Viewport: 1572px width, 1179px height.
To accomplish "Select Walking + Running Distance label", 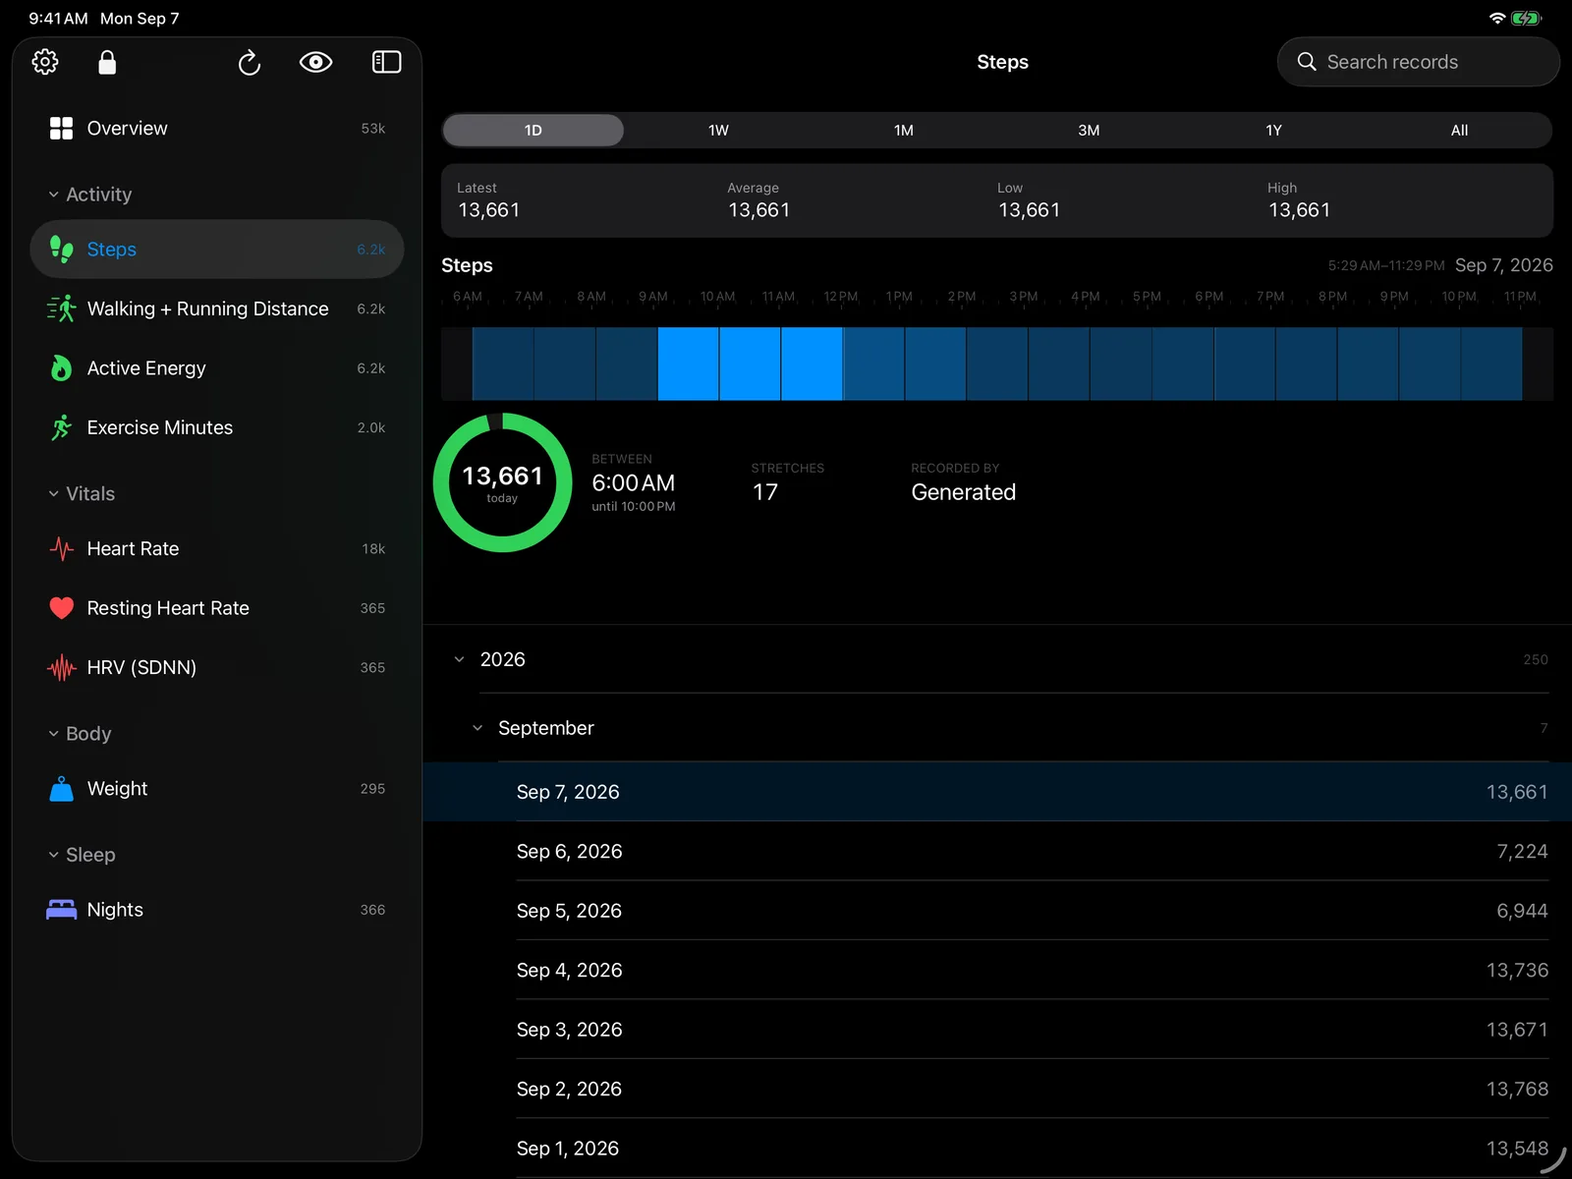I will (x=208, y=309).
